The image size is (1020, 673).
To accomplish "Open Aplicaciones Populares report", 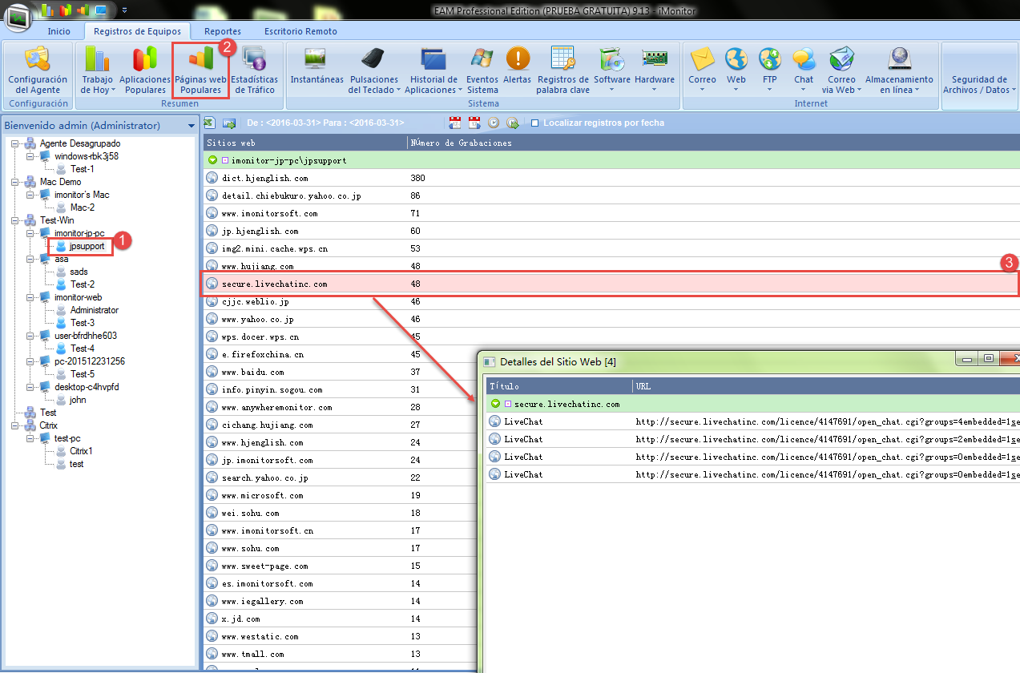I will (145, 69).
